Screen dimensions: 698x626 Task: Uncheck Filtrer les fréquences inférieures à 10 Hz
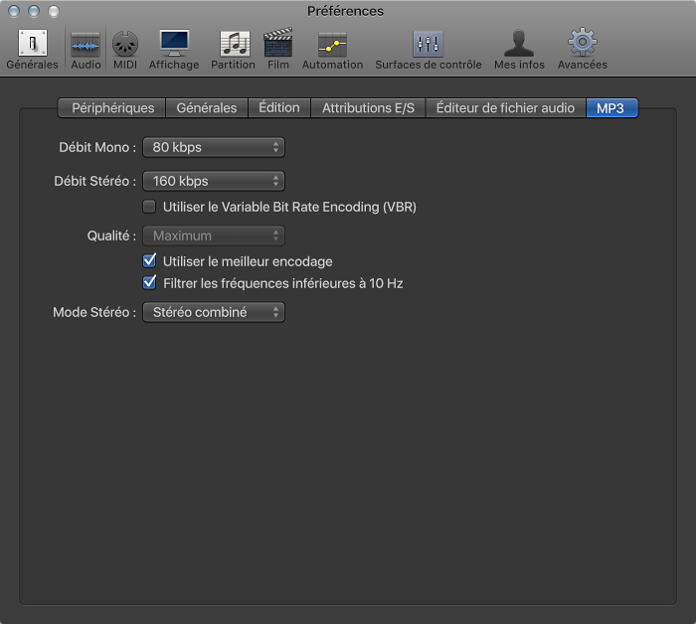pyautogui.click(x=149, y=282)
